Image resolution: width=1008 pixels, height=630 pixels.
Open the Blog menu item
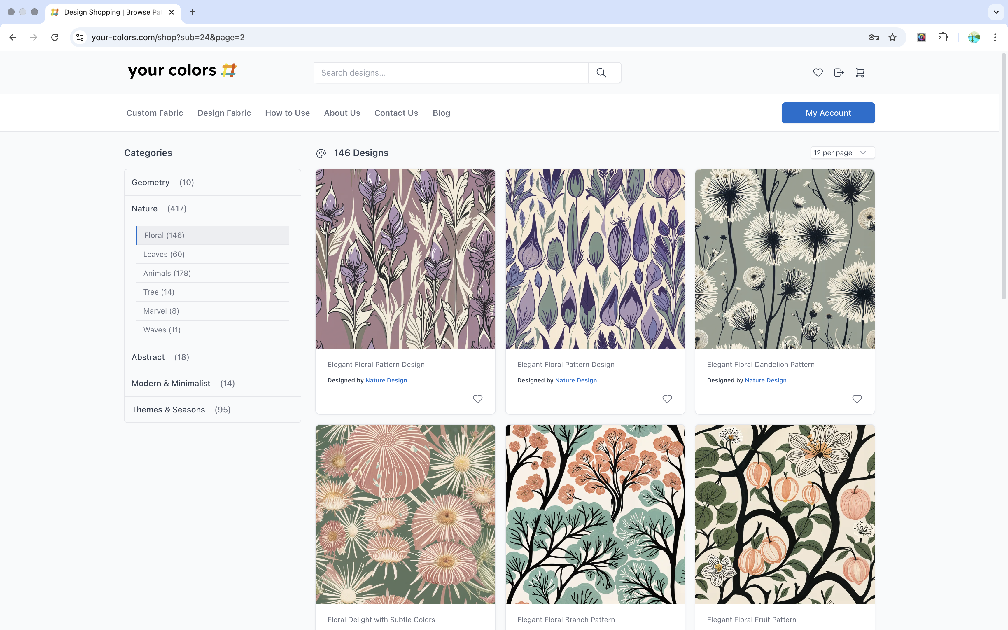[441, 113]
